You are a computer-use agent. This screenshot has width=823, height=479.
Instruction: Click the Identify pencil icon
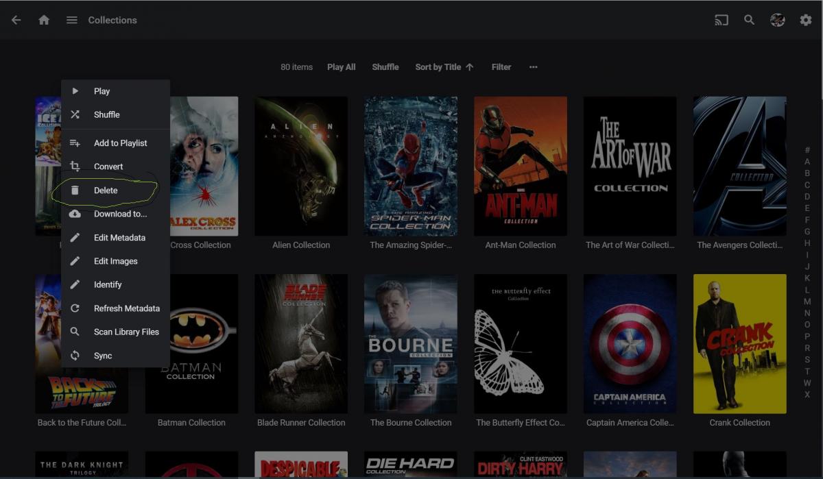click(x=75, y=284)
